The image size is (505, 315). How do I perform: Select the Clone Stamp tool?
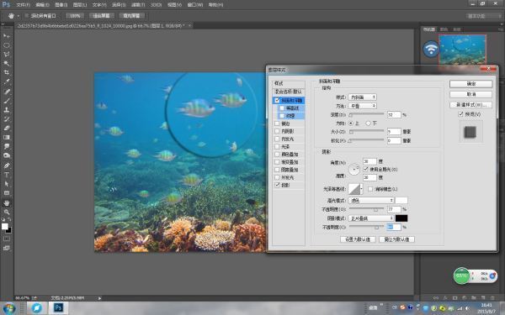(x=7, y=109)
